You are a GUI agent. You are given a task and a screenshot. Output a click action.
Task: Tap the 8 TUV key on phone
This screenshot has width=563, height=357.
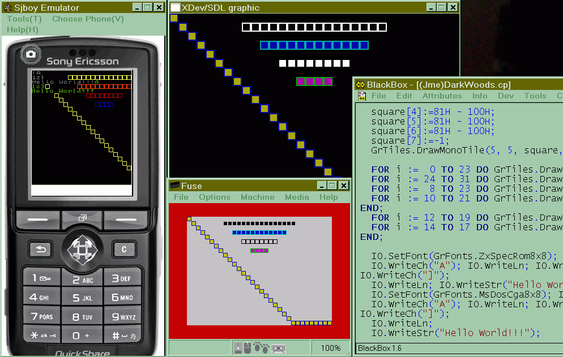pyautogui.click(x=82, y=317)
